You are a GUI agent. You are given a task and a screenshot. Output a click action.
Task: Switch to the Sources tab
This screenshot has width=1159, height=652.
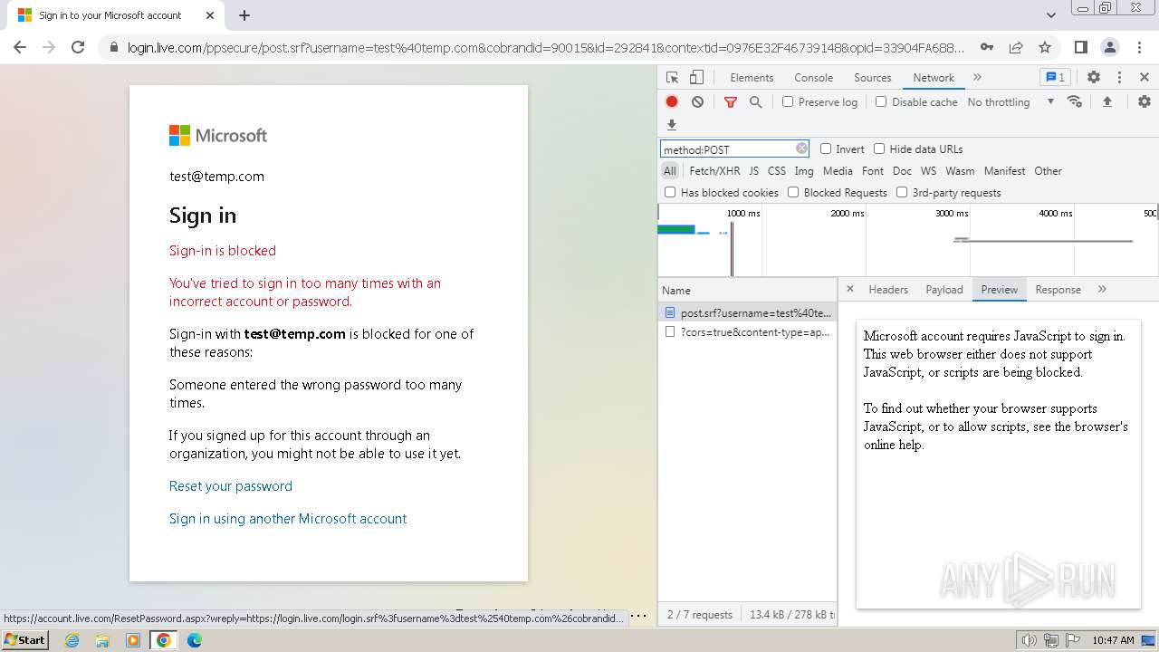tap(873, 78)
